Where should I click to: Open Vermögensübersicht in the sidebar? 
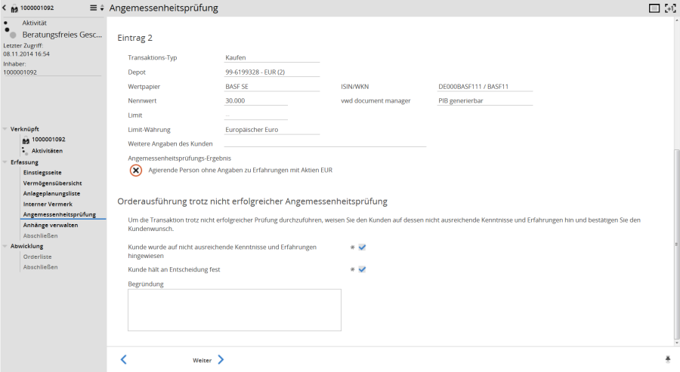[53, 183]
